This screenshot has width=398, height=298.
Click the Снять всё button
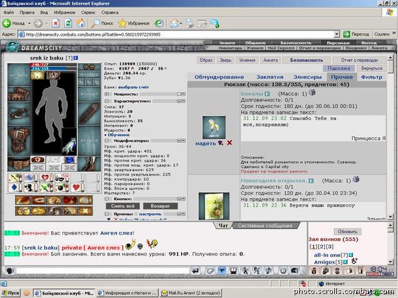pos(123,206)
